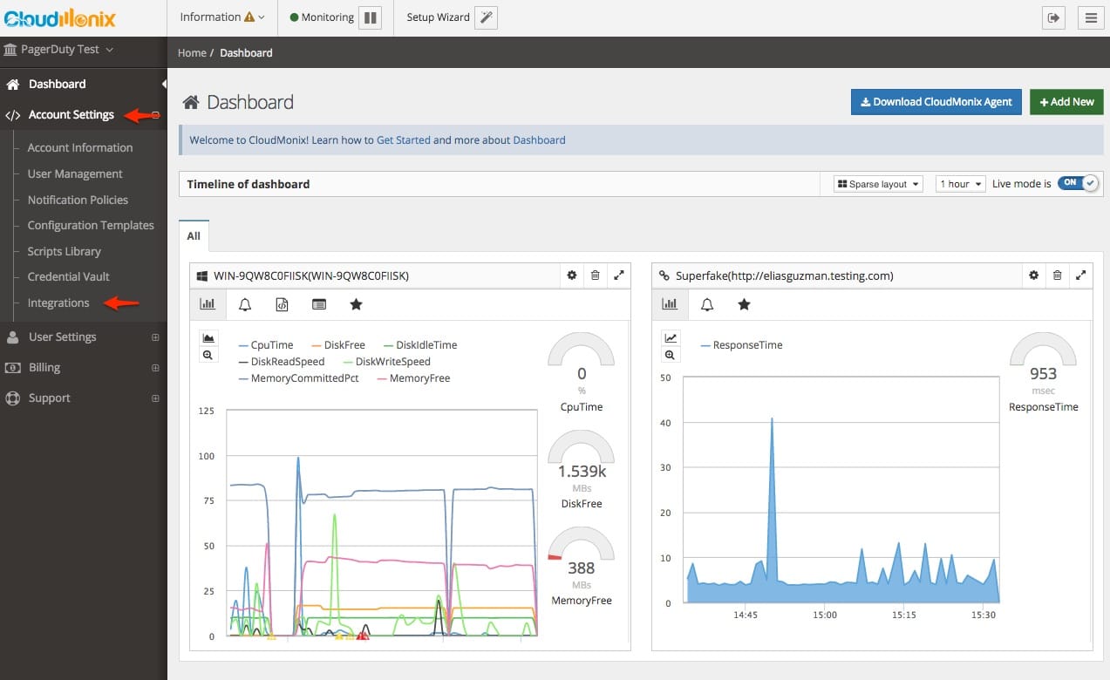The image size is (1110, 680).
Task: Select the All dashboard tab
Action: click(x=194, y=236)
